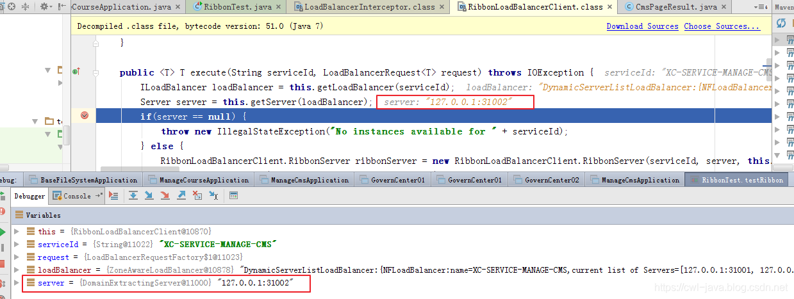Expand the 'this' variable node

[17, 231]
